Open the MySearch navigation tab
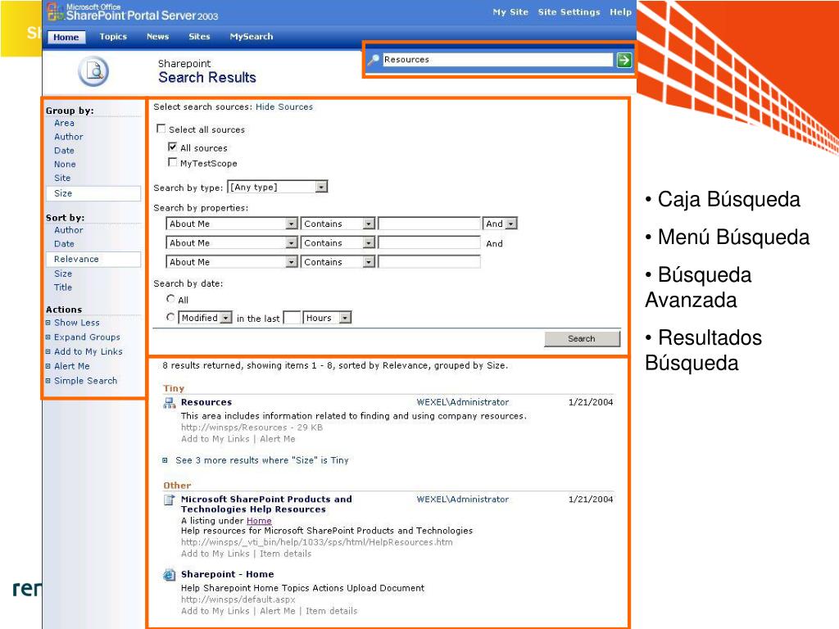 coord(252,37)
